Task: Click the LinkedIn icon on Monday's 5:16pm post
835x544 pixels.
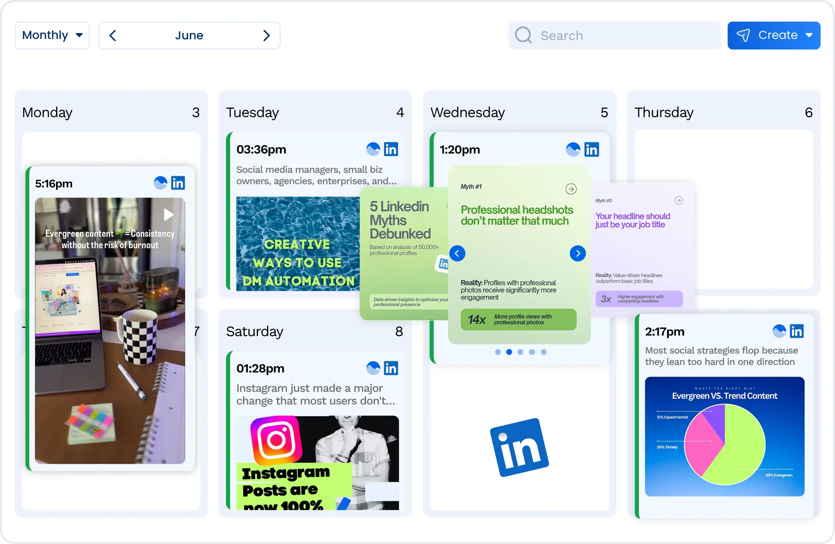Action: click(x=178, y=183)
